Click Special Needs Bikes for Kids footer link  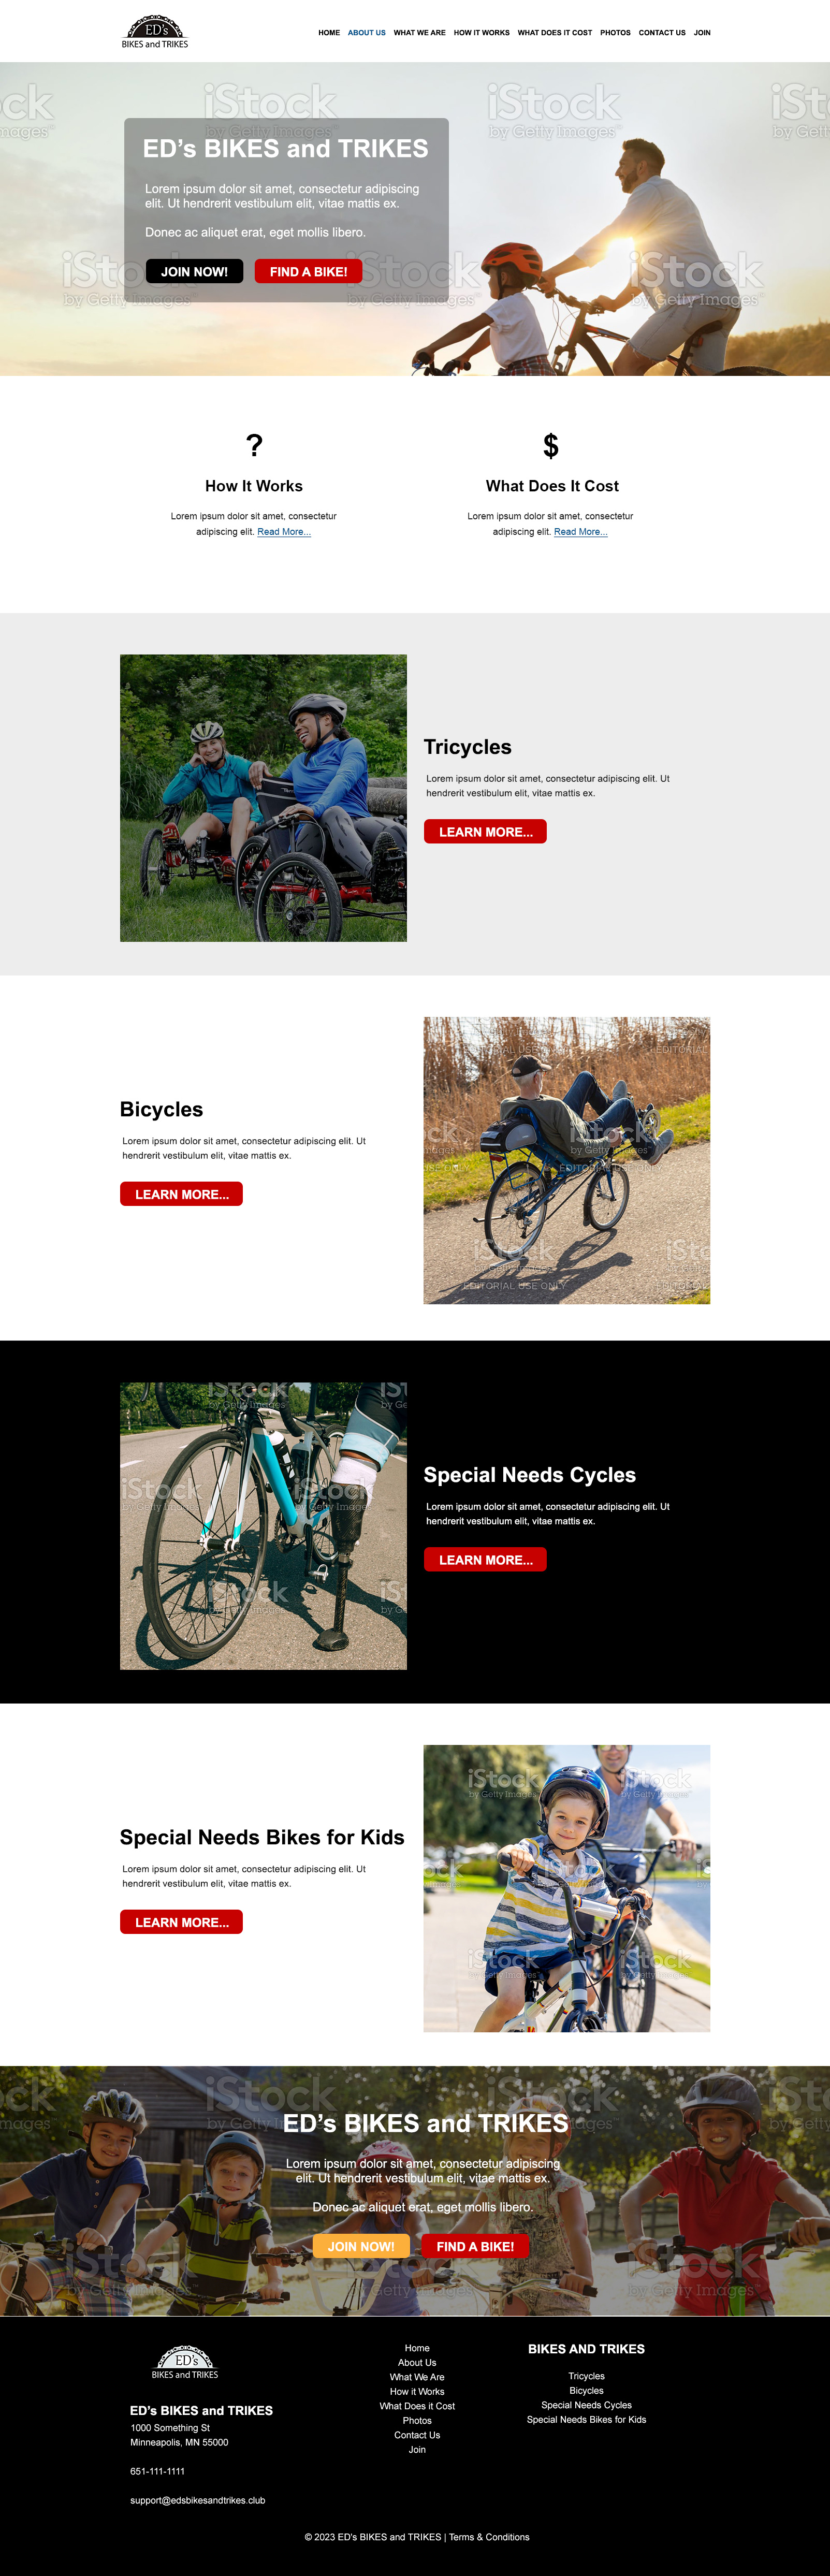586,2420
